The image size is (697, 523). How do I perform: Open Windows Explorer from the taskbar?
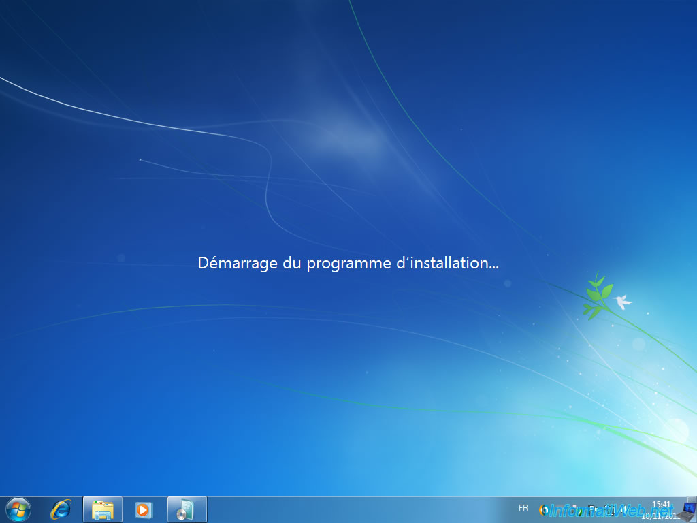pyautogui.click(x=103, y=509)
